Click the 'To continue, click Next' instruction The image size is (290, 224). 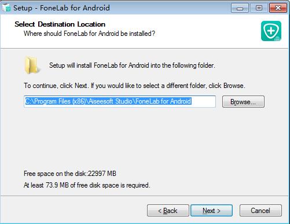(x=134, y=86)
